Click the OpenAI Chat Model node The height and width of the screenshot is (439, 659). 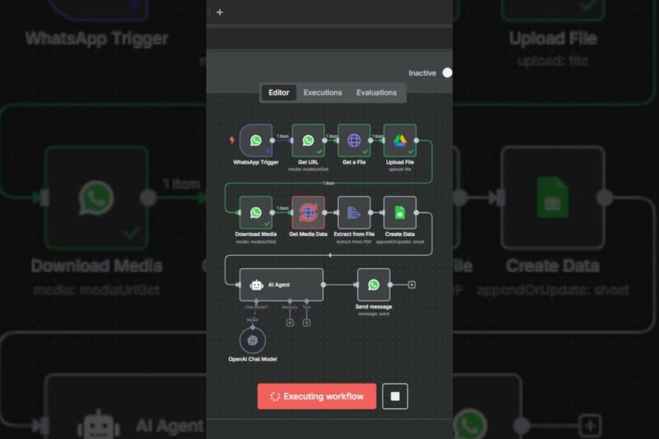(x=252, y=341)
